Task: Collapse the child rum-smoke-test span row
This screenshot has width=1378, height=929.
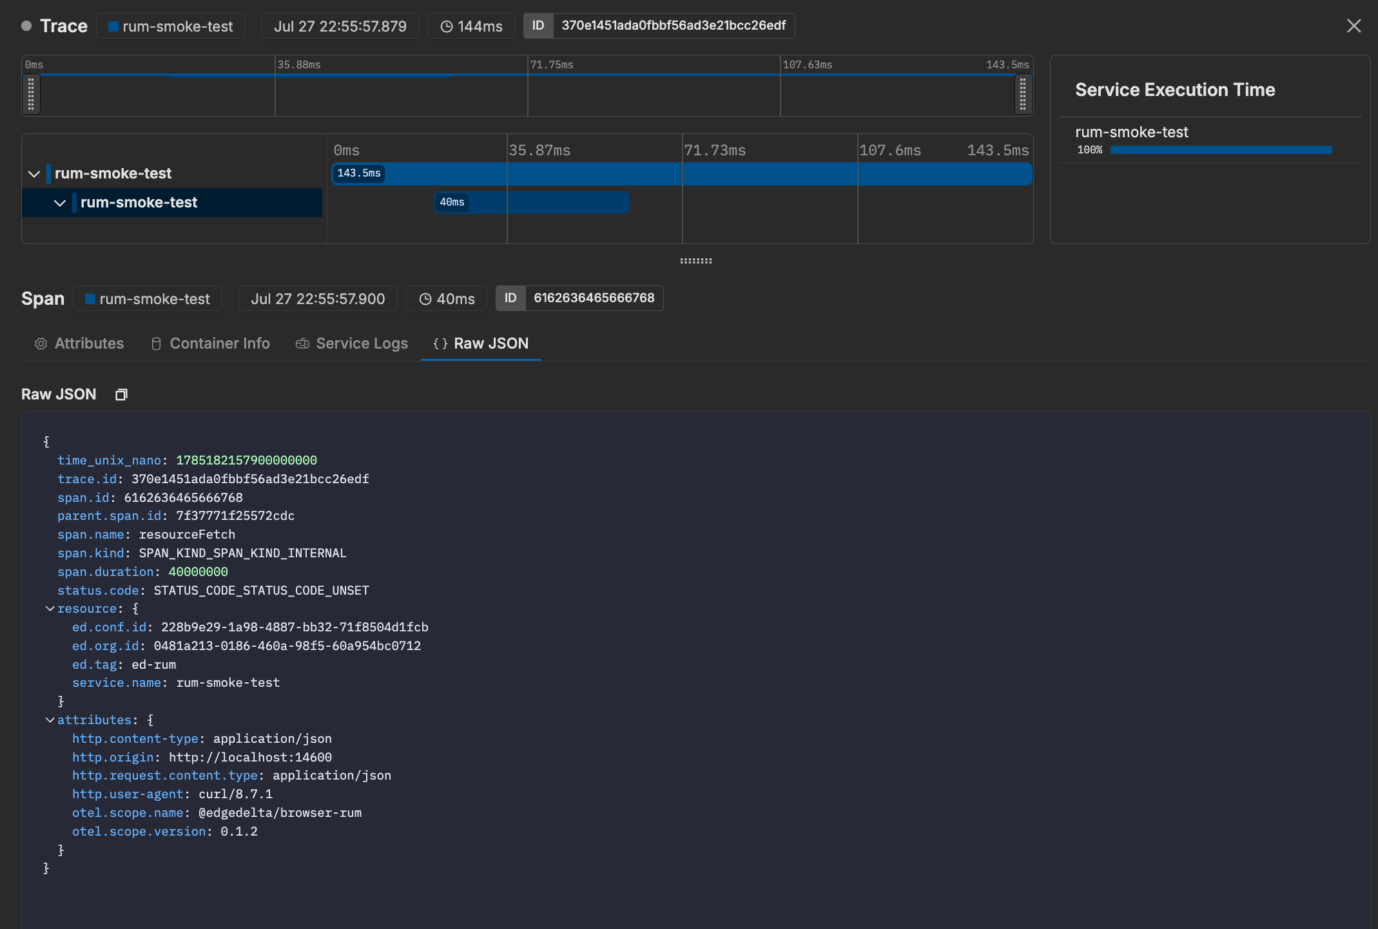Action: [x=60, y=203]
